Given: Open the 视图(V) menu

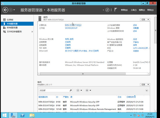Looking at the screenshot, I should [x=142, y=10].
